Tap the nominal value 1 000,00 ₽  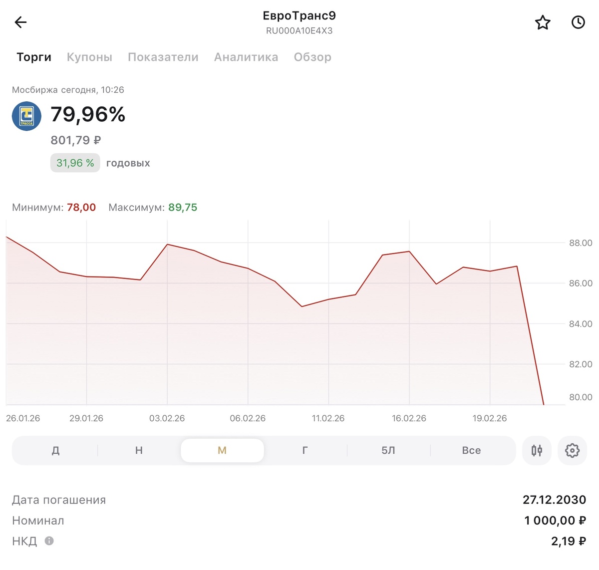(x=555, y=521)
